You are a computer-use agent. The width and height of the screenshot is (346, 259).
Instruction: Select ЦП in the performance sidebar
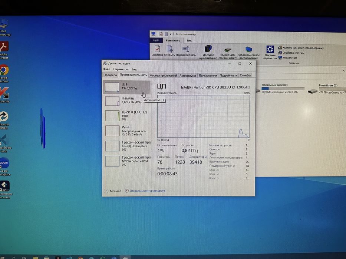point(127,87)
